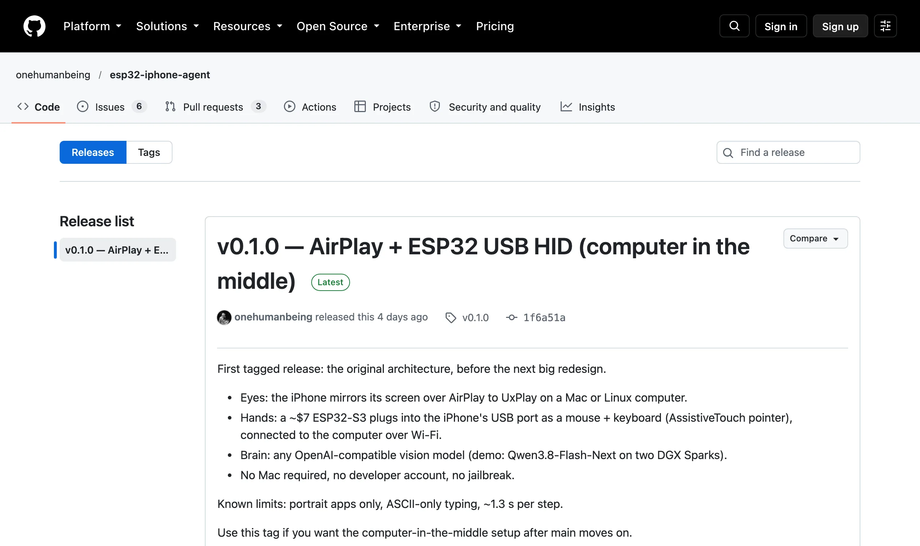The width and height of the screenshot is (920, 546).
Task: Expand the Platform menu
Action: tap(92, 26)
